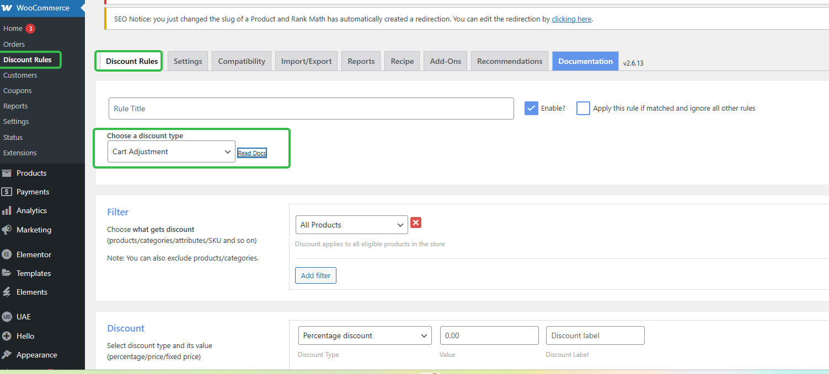Viewport: 829px width, 374px height.
Task: Click into the Rule Title field
Action: (x=311, y=108)
